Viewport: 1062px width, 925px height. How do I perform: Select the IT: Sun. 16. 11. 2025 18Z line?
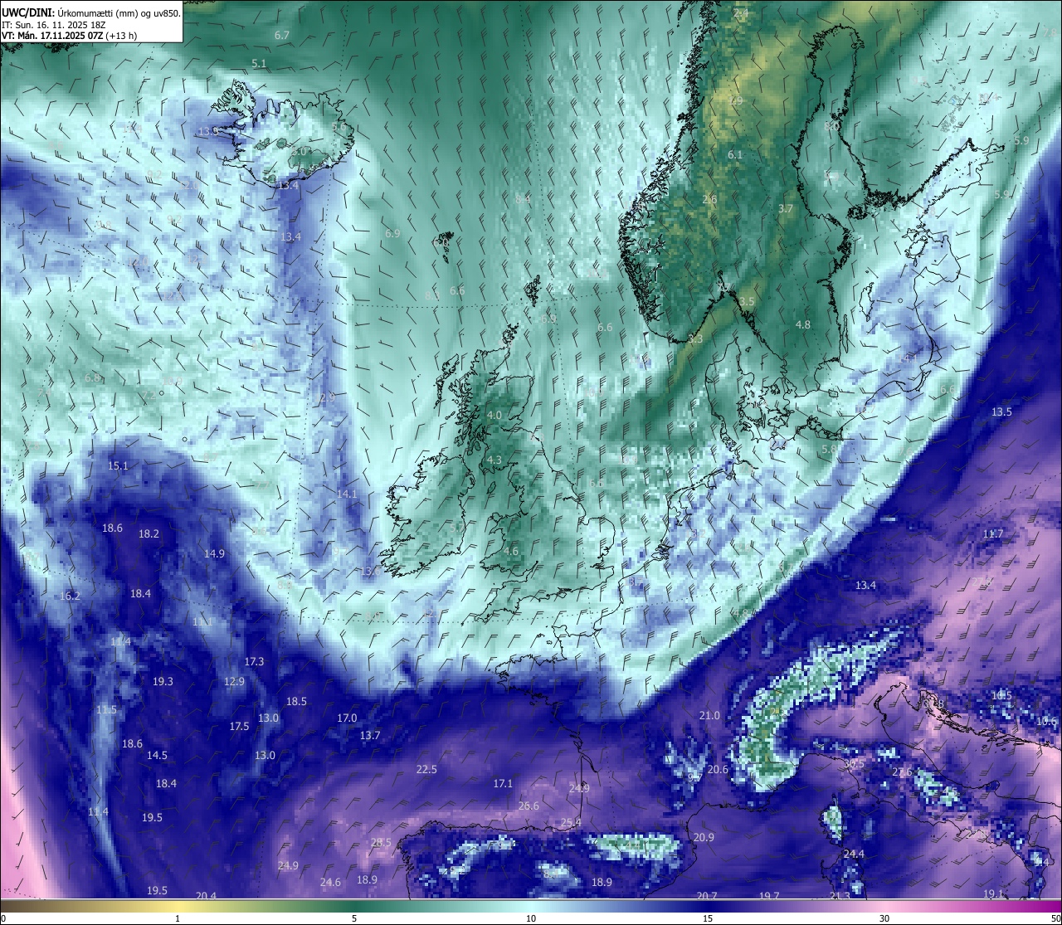(x=54, y=25)
